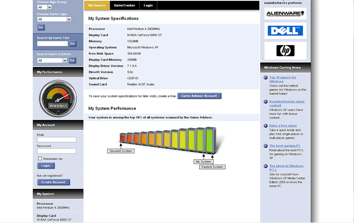Click the My Performance gauge graphic

[x=58, y=98]
